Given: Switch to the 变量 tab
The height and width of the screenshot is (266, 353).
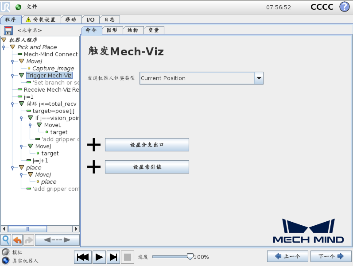Looking at the screenshot, I should 154,30.
